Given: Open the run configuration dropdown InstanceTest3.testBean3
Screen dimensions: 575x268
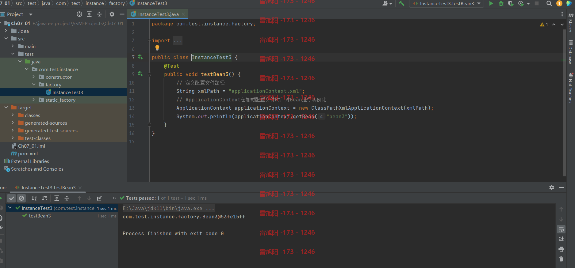Looking at the screenshot, I should tap(447, 3).
